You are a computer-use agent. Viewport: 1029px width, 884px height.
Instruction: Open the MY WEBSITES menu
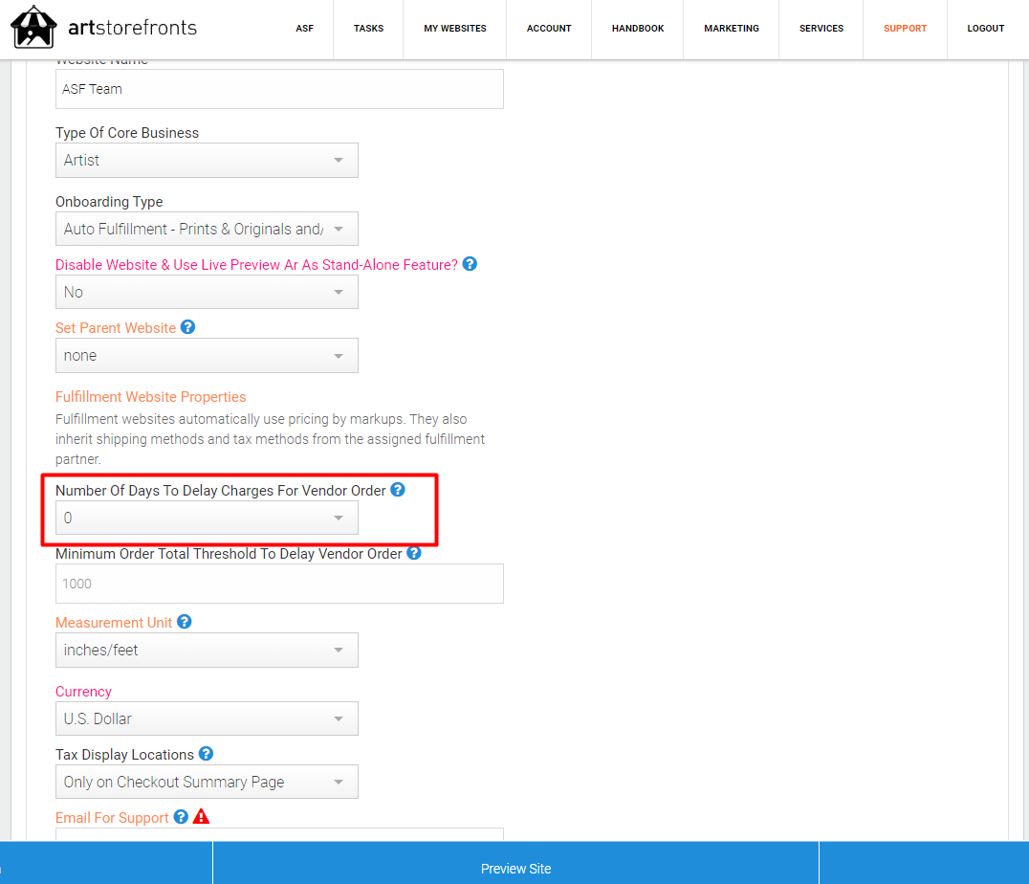coord(455,29)
